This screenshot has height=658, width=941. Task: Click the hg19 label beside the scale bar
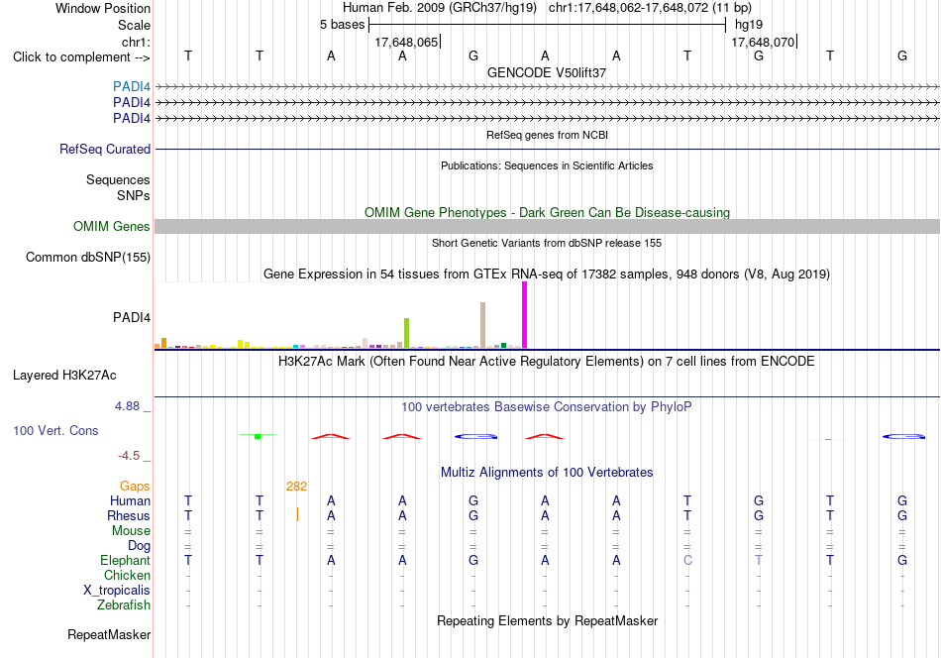(x=749, y=25)
